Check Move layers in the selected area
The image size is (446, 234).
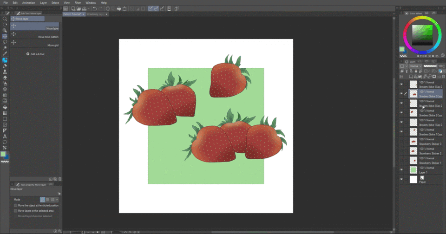16,211
